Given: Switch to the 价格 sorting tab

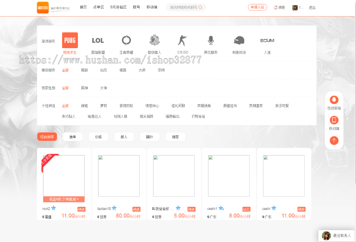Looking at the screenshot, I should click(x=98, y=137).
